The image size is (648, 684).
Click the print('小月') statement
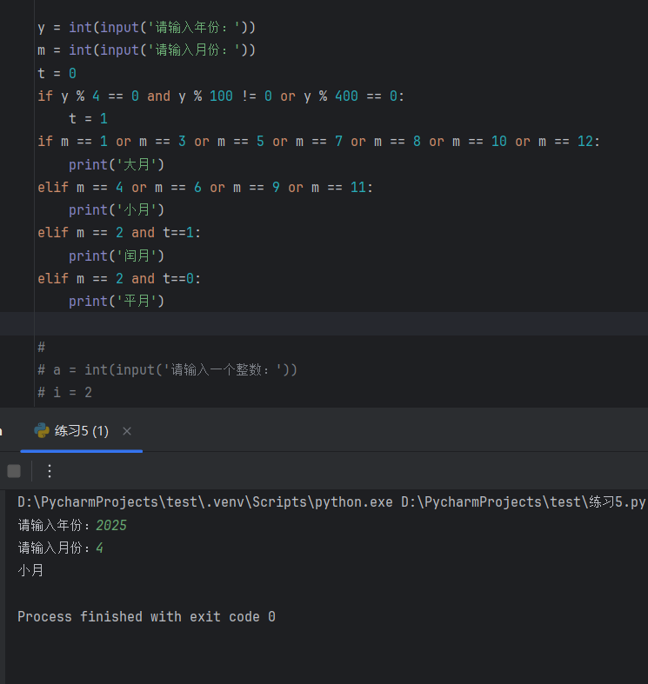coord(117,209)
